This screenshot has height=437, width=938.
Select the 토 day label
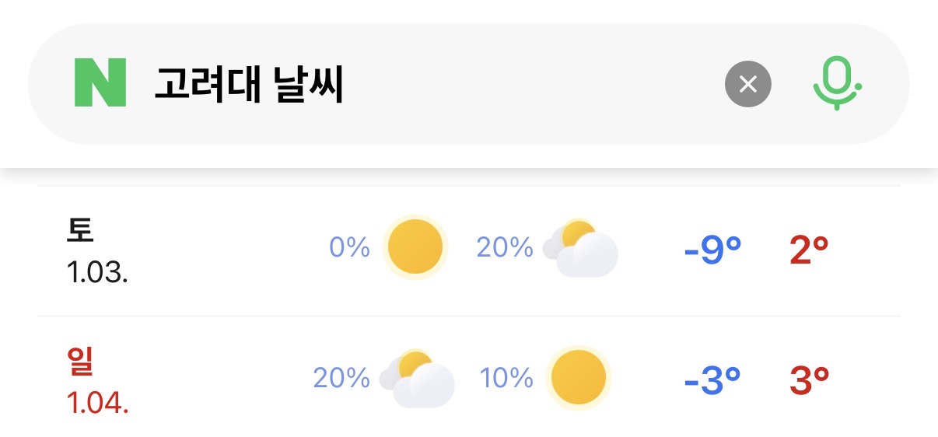(80, 229)
